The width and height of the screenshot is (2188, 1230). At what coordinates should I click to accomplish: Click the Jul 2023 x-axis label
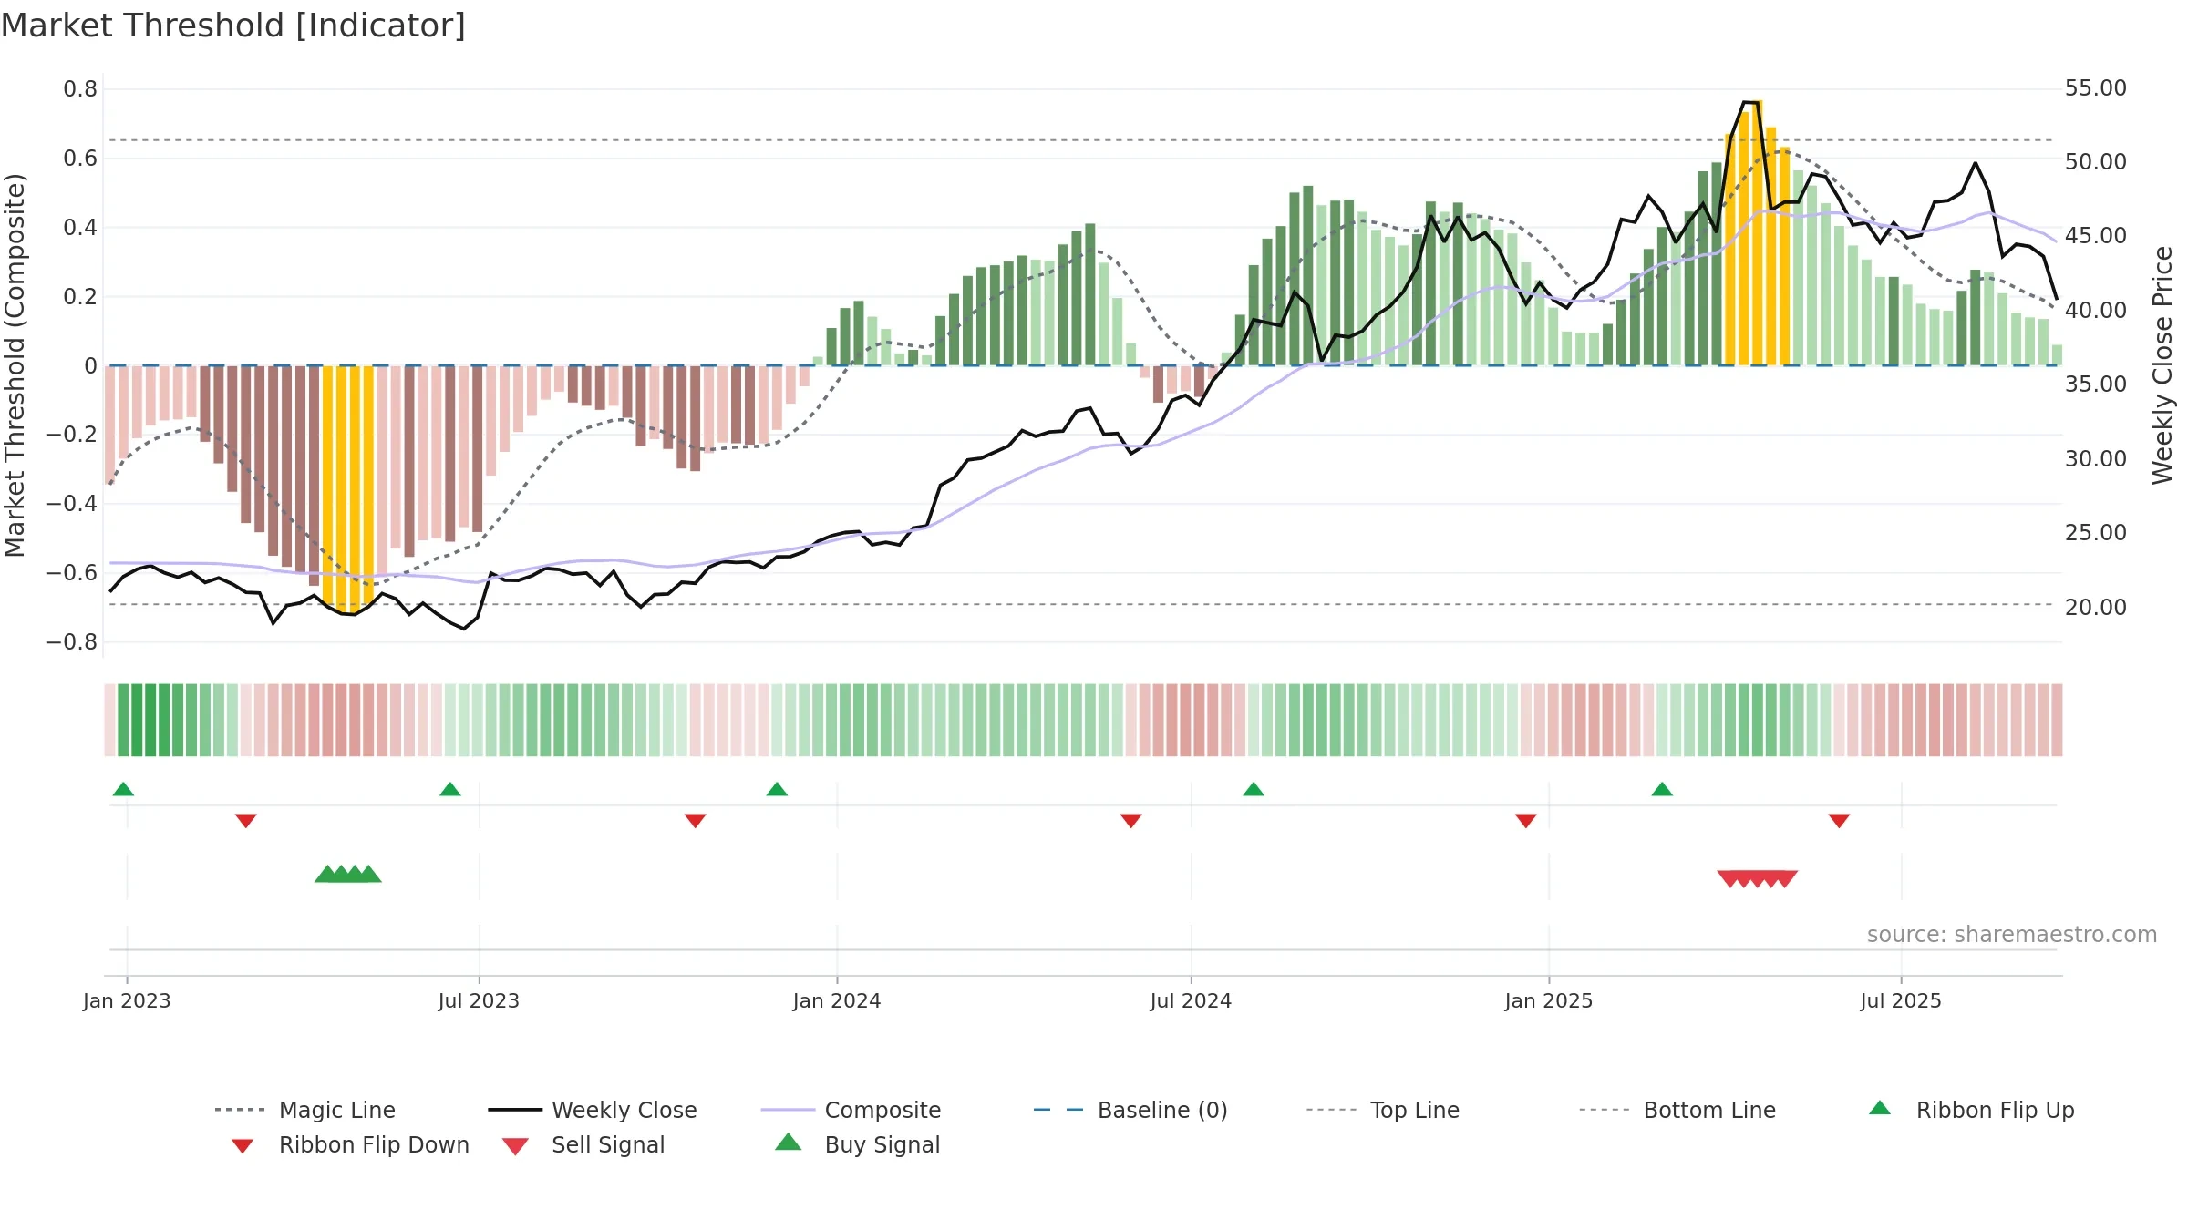coord(479,1000)
